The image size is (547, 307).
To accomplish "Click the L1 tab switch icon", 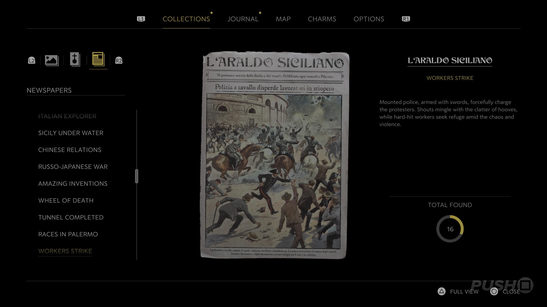I will click(141, 19).
